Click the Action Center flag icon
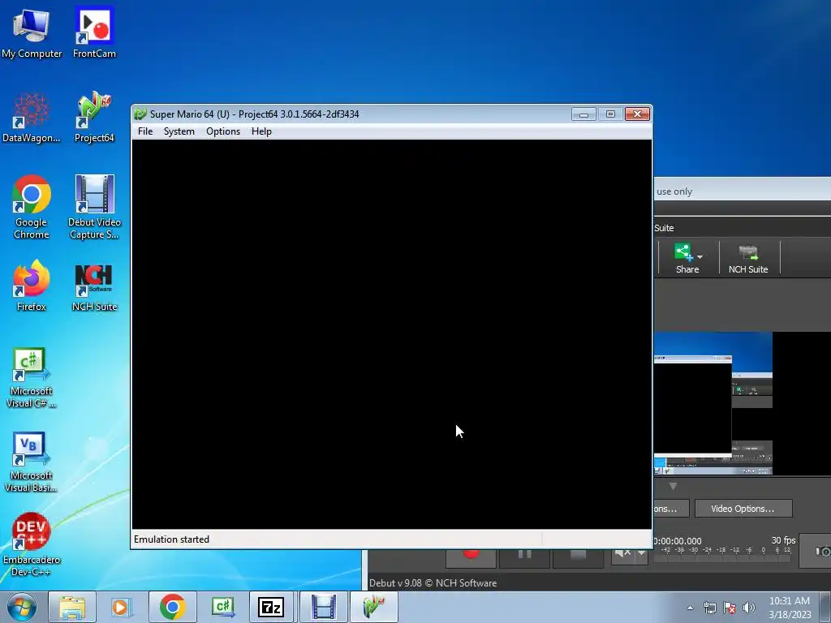 tap(730, 608)
